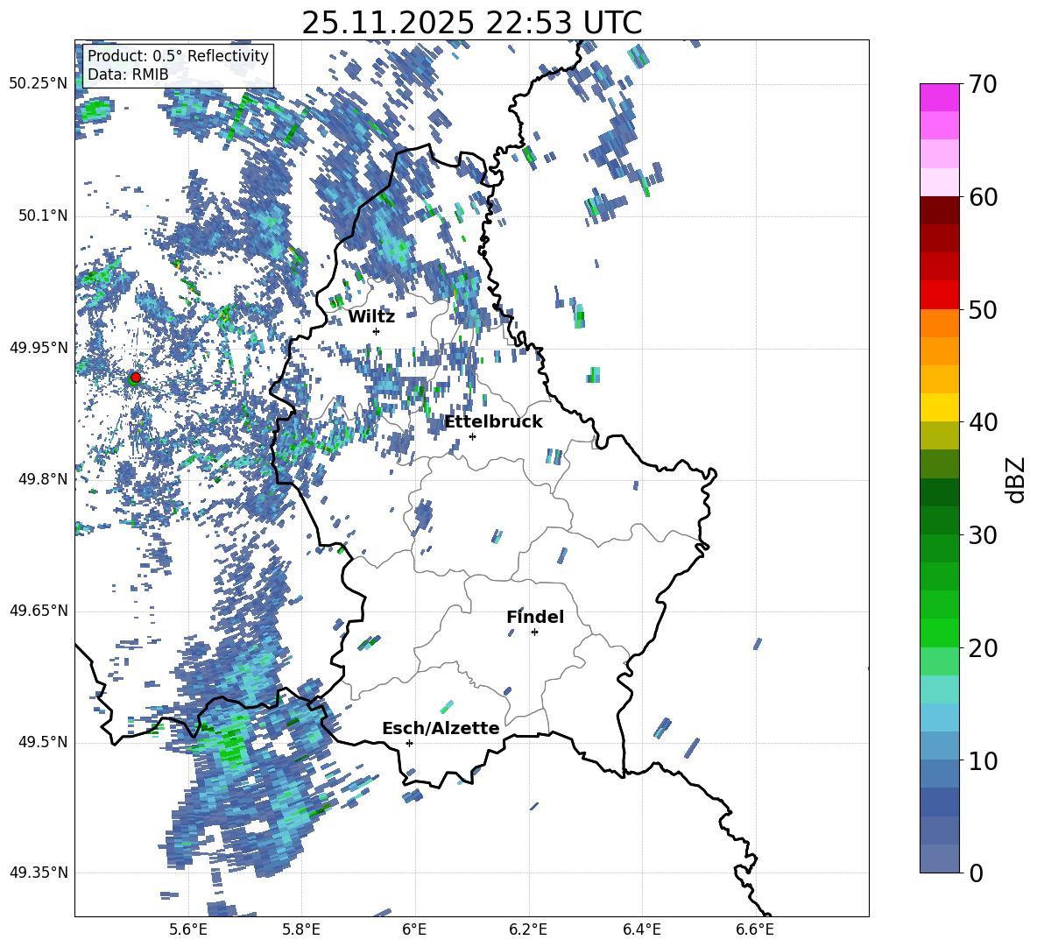
Task: Click the Wiltz station cross marker
Action: coord(377,331)
